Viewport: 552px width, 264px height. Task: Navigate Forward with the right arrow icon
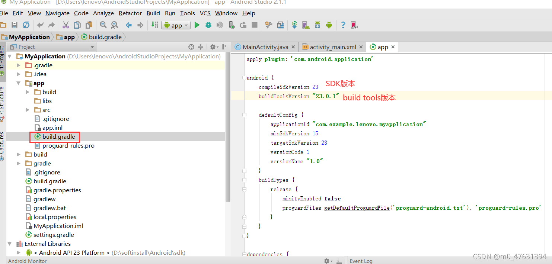pyautogui.click(x=140, y=25)
